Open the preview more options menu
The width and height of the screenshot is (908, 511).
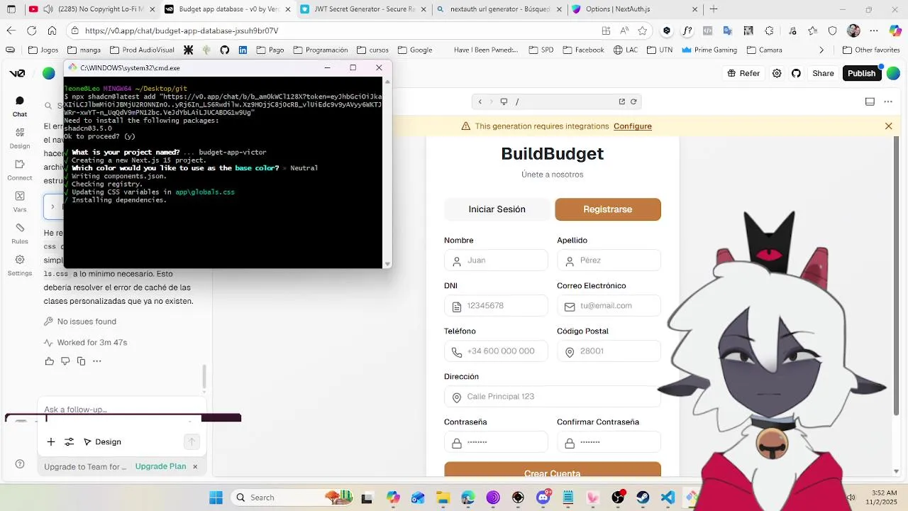click(888, 101)
